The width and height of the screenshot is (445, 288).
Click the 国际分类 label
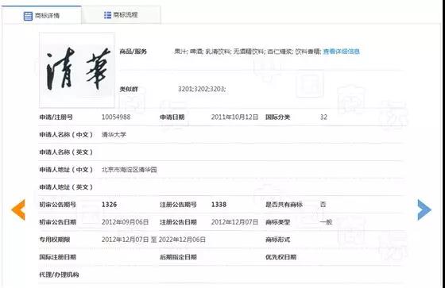277,117
